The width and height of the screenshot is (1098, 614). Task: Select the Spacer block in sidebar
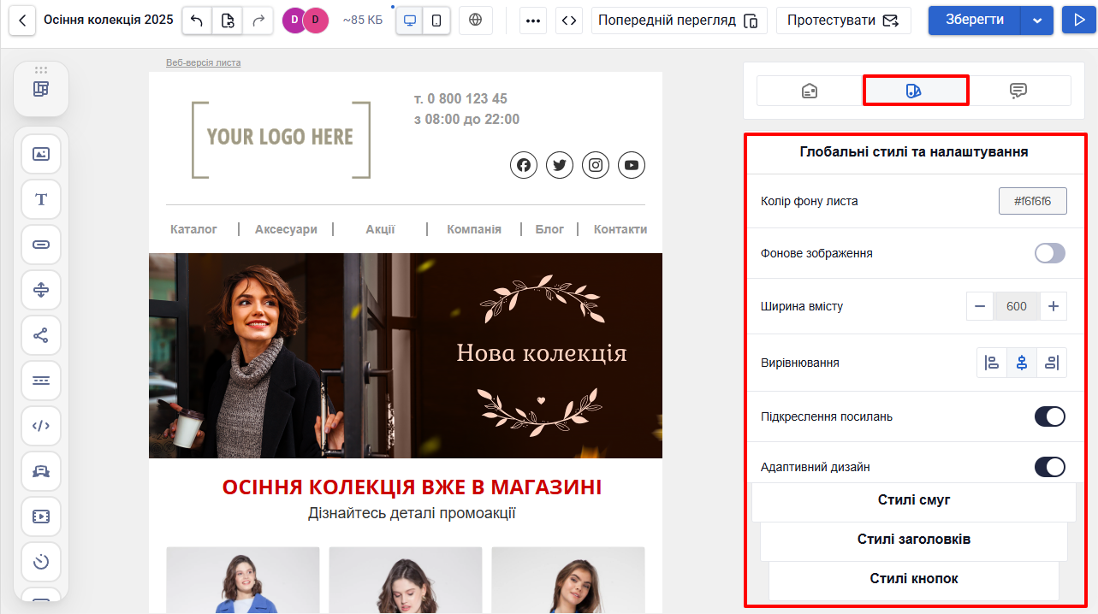(x=41, y=290)
